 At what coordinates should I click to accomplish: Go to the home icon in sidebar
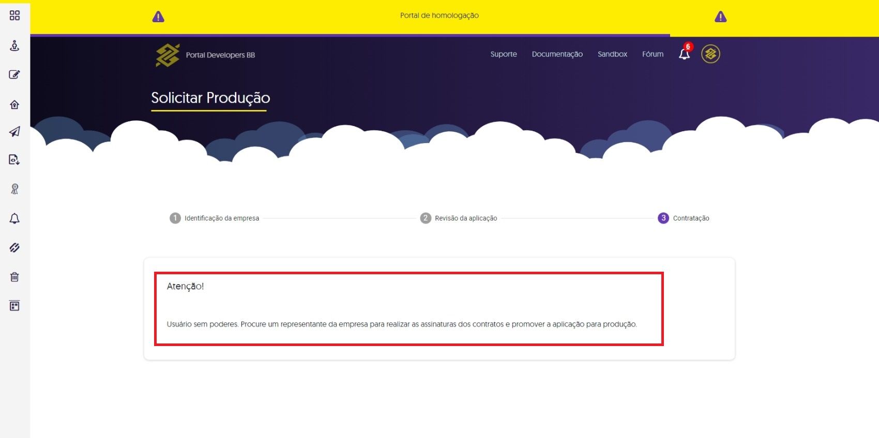(14, 105)
